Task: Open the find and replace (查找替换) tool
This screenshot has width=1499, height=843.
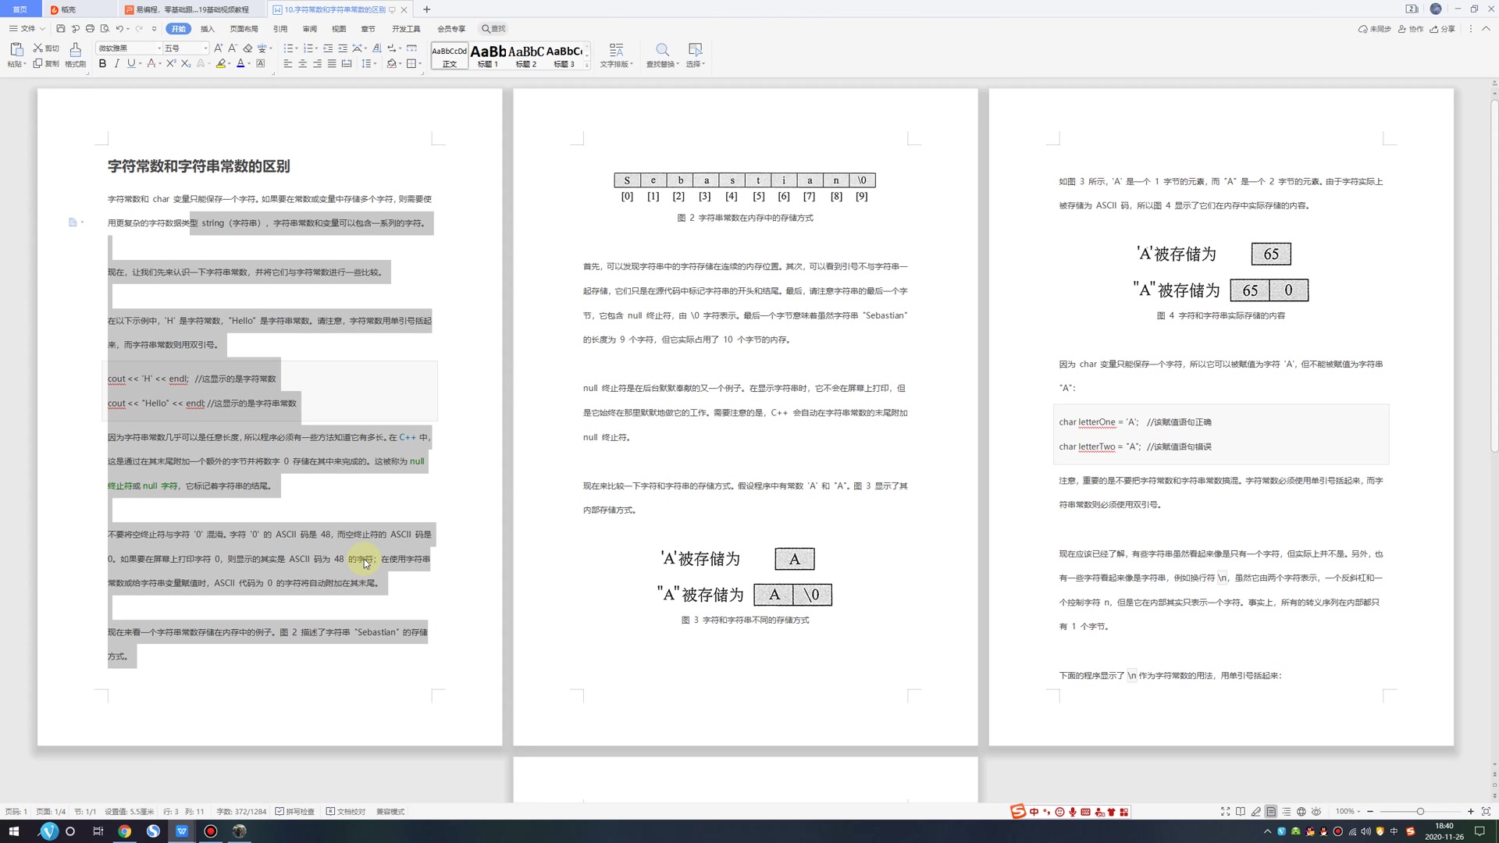Action: [x=662, y=56]
